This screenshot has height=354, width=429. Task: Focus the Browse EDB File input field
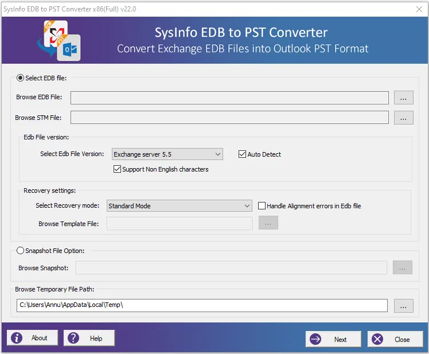[x=229, y=98]
